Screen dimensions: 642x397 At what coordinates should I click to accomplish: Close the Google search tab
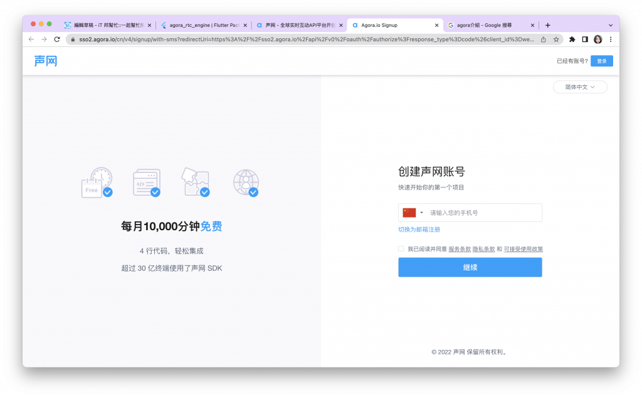[532, 25]
